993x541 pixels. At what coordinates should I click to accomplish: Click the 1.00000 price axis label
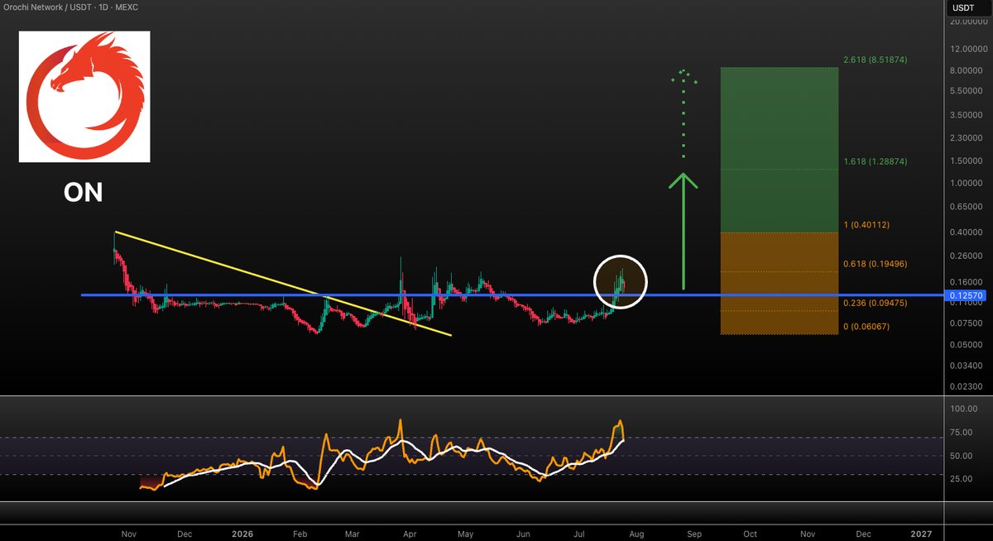click(x=966, y=183)
